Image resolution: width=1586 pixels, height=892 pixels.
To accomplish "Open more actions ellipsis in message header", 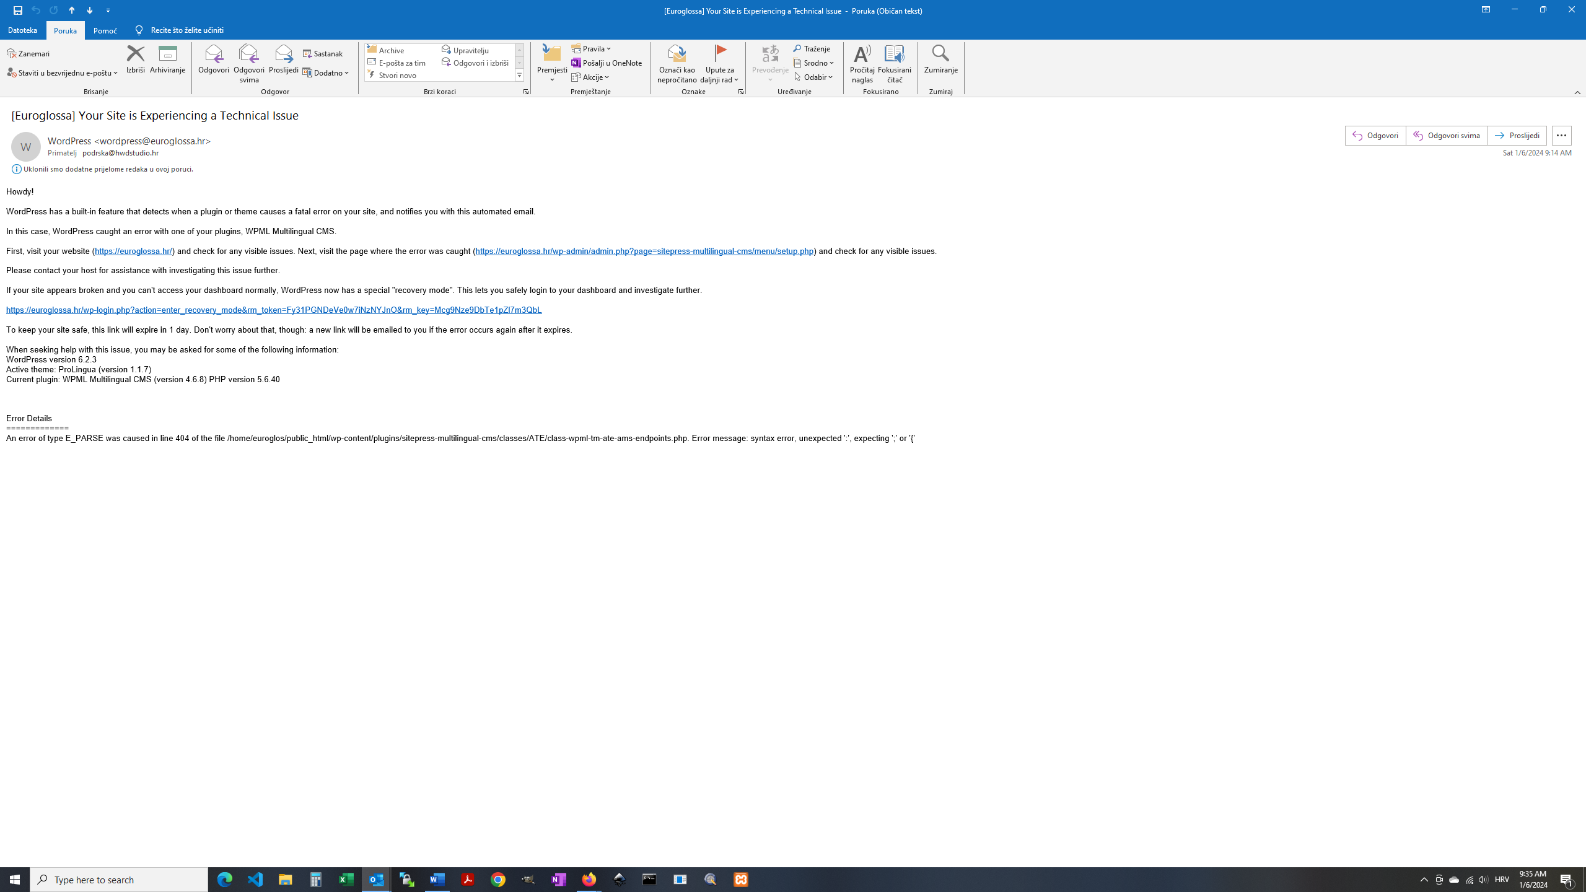I will click(x=1561, y=135).
